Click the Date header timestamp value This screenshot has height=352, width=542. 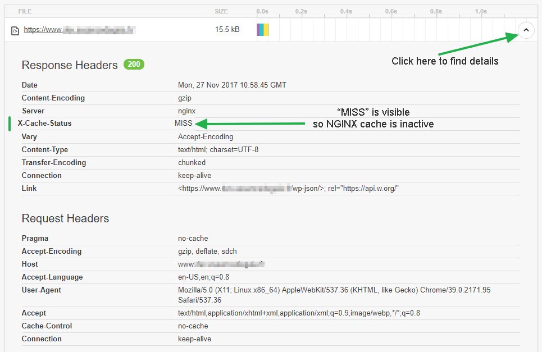click(232, 85)
